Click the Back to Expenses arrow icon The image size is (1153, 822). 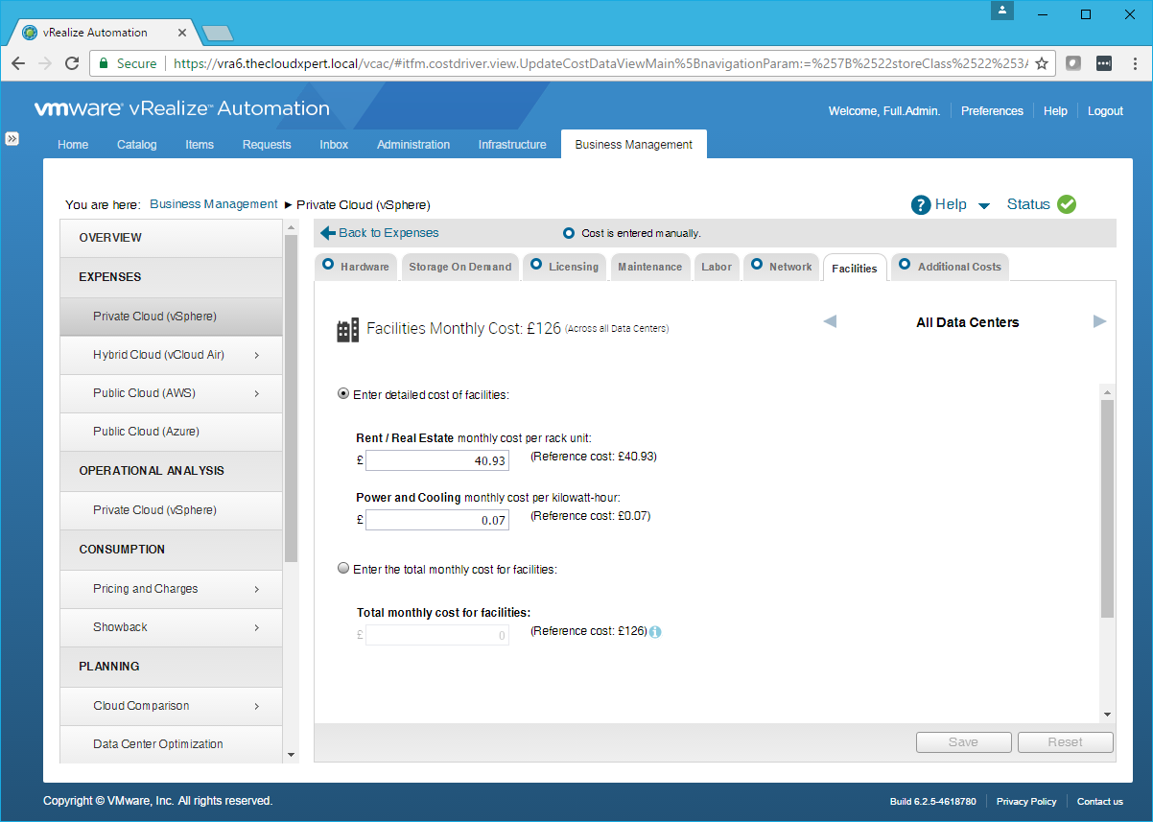[x=328, y=233]
